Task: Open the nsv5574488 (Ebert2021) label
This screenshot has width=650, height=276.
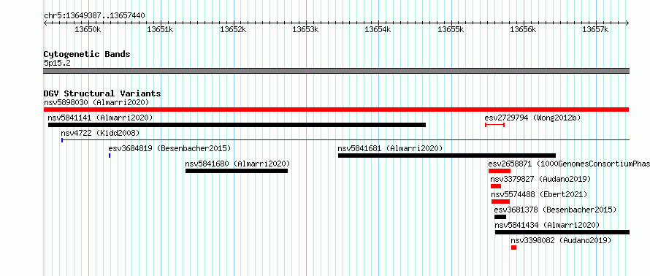Action: [539, 194]
